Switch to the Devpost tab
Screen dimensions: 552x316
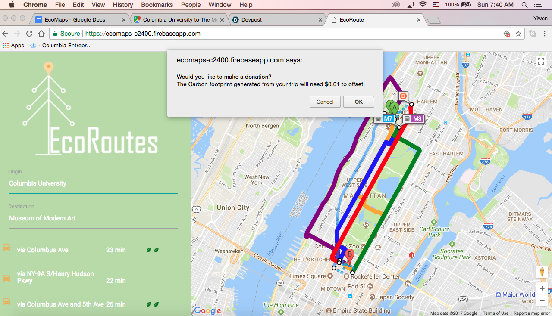pyautogui.click(x=276, y=20)
